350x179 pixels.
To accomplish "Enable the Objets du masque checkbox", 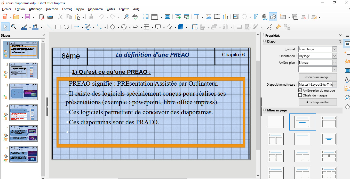I will (300, 95).
